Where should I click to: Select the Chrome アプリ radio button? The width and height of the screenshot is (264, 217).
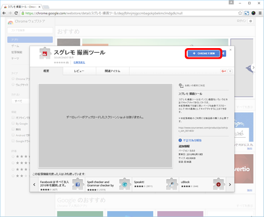point(13,79)
